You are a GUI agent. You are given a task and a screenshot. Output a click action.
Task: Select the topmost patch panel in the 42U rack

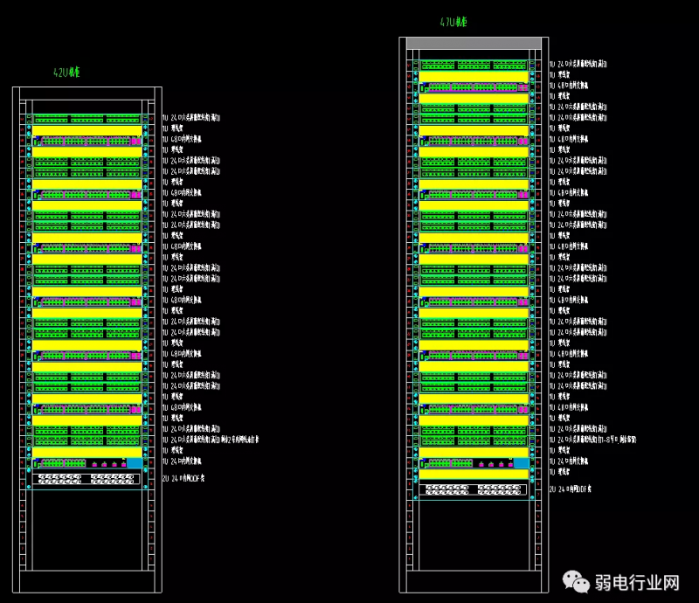coord(87,118)
